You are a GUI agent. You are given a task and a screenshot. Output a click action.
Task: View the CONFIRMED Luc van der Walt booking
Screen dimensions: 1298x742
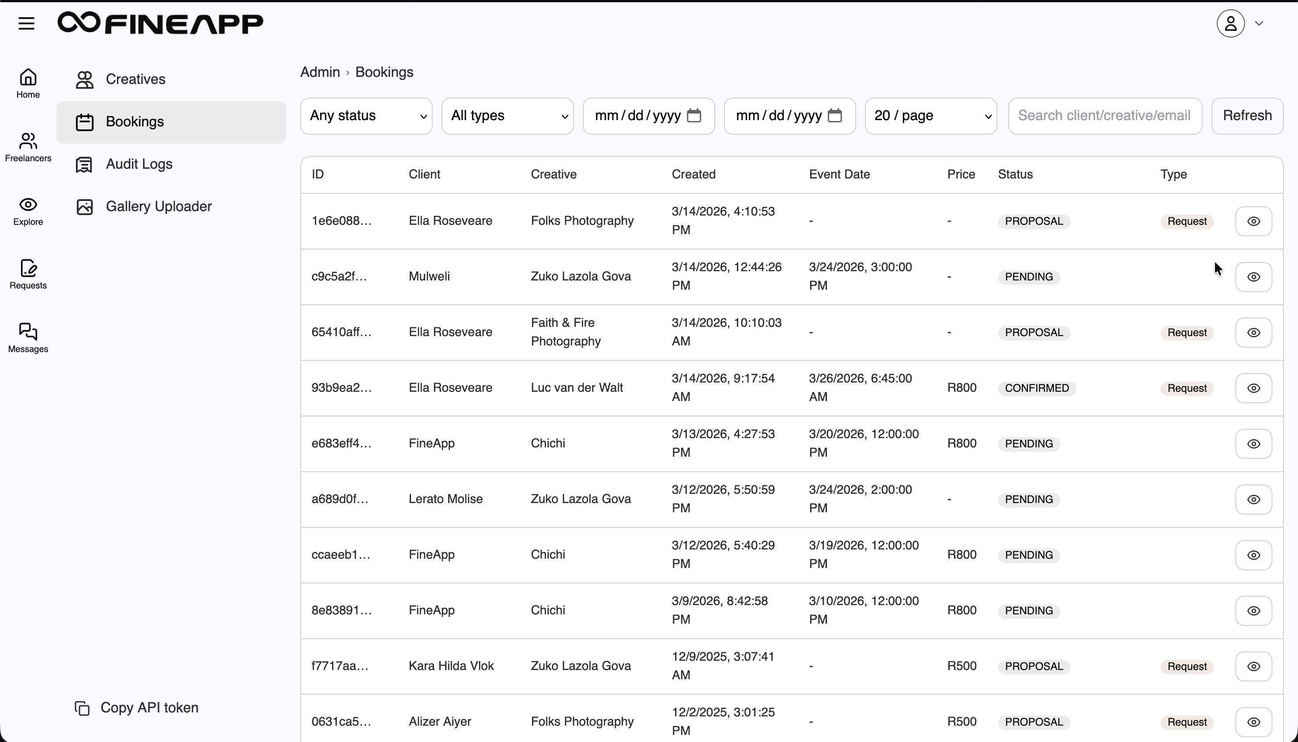click(x=1254, y=388)
